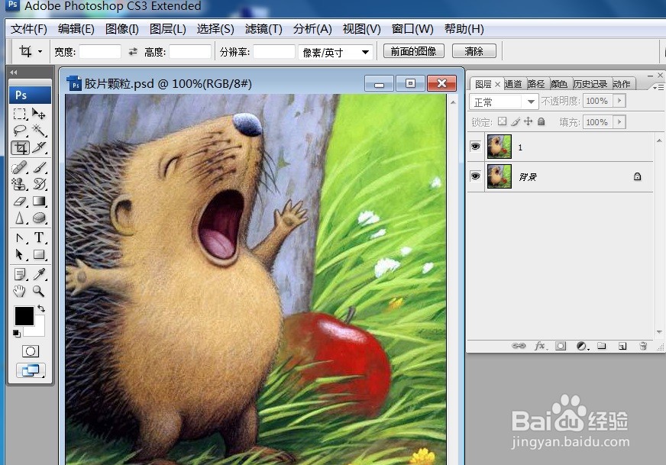Select the Sharpen/Blur tool
The width and height of the screenshot is (666, 465).
tap(20, 218)
